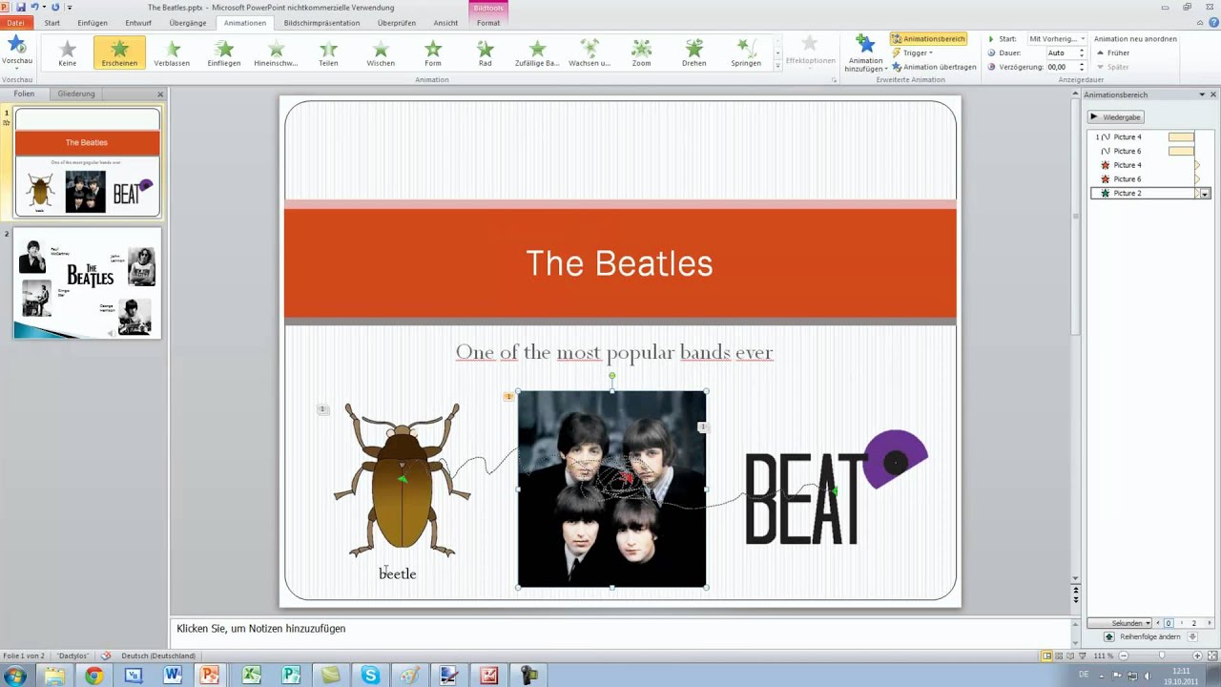Open Skype from the taskbar

[x=370, y=676]
